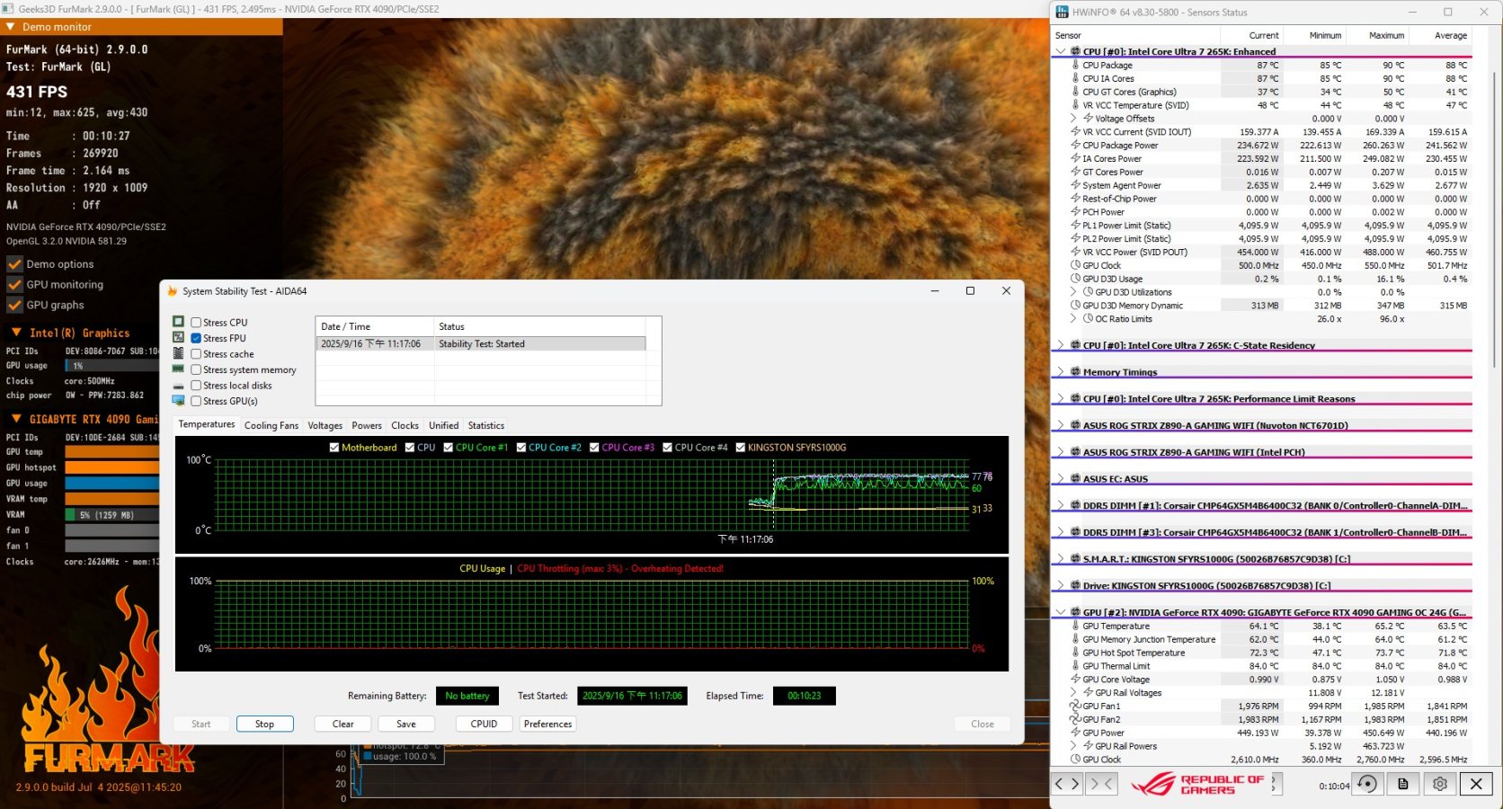
Task: Uncheck the Stress FPU checkbox
Action: coord(196,338)
